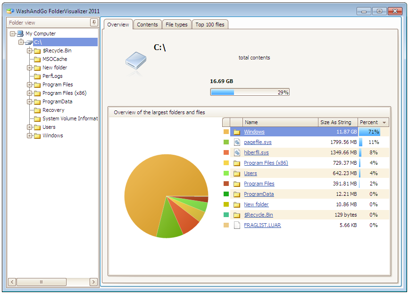Click the My Computer icon in tree
This screenshot has width=409, height=294.
pyautogui.click(x=20, y=34)
